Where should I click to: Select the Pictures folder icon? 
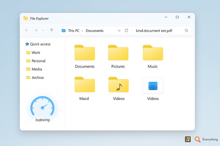tap(118, 53)
